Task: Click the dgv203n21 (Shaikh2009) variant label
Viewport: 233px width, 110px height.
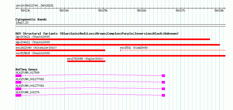Action: (x=33, y=37)
